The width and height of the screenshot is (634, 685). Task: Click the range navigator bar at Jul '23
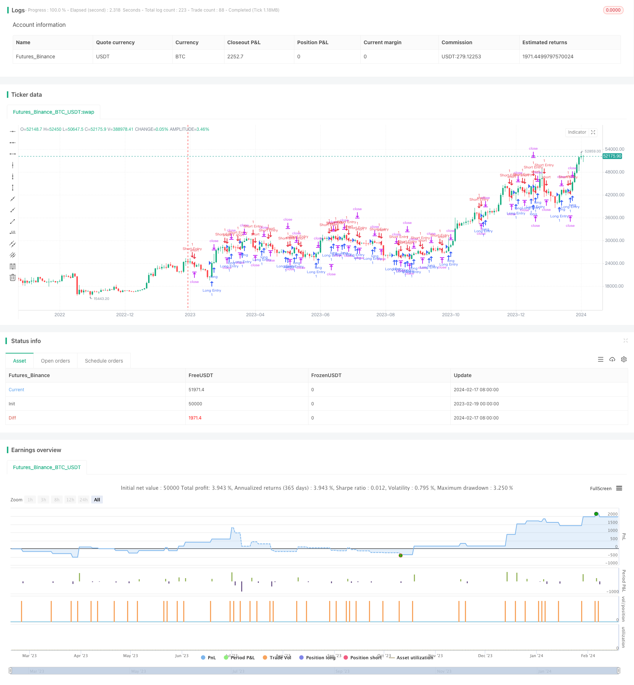238,671
